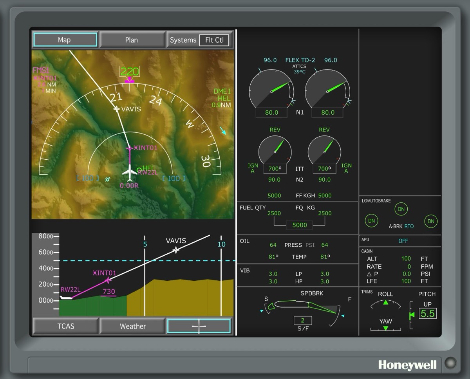The width and height of the screenshot is (470, 379).
Task: Select the 220 heading readout box
Action: click(130, 72)
